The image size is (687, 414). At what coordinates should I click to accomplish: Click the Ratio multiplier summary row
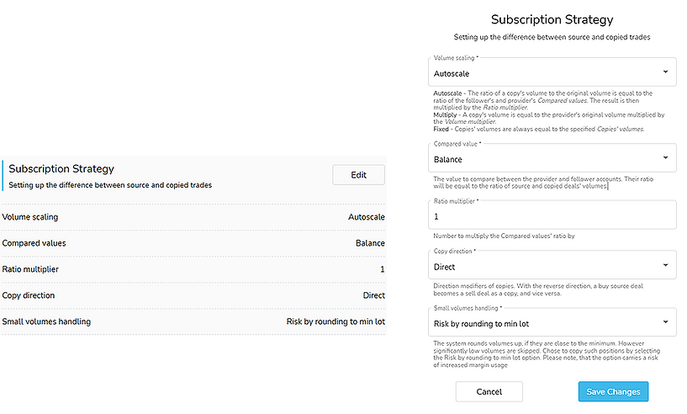pyautogui.click(x=193, y=269)
